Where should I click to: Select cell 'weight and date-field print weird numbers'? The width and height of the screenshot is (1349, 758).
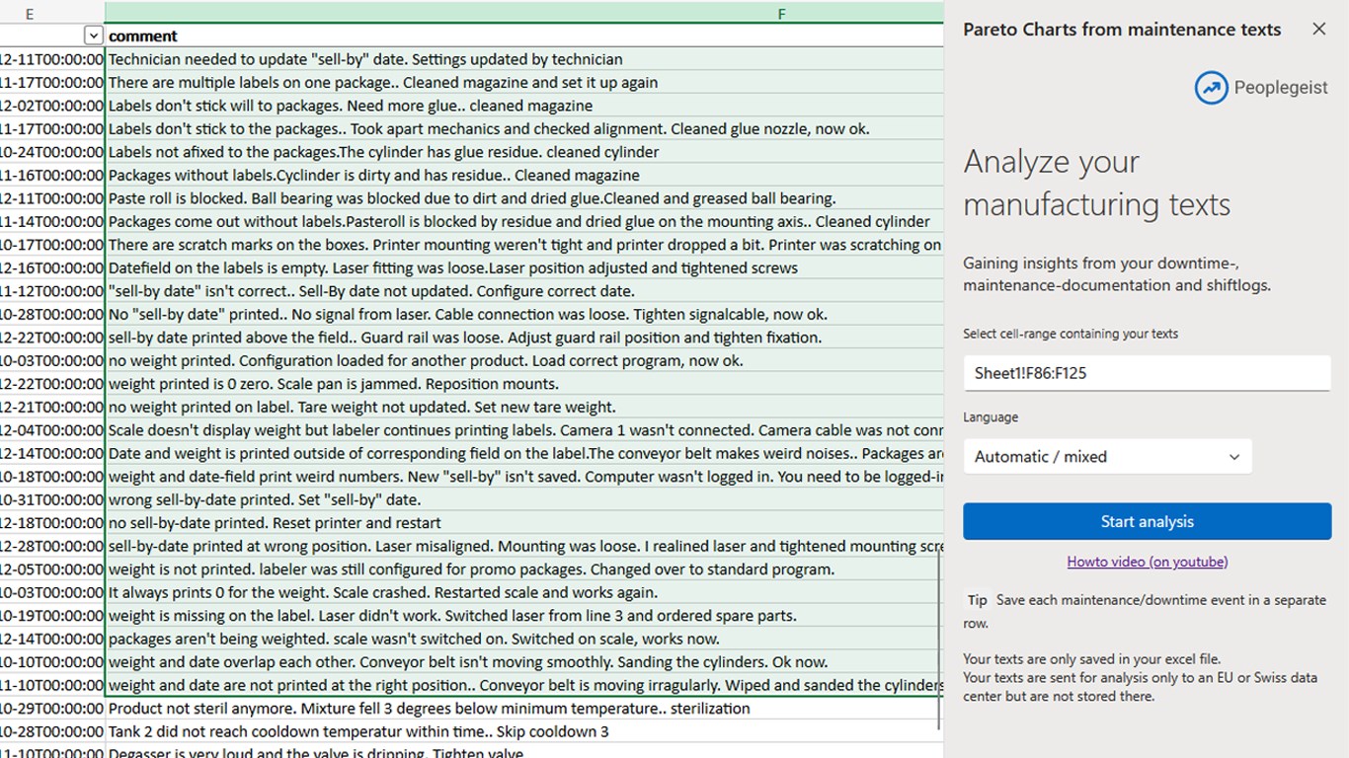pyautogui.click(x=524, y=477)
